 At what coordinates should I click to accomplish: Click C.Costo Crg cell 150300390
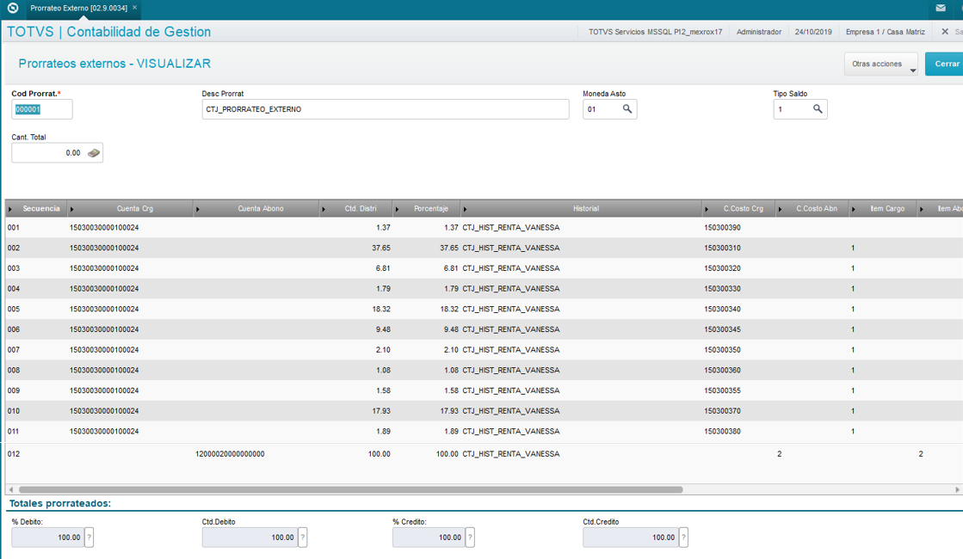point(722,228)
